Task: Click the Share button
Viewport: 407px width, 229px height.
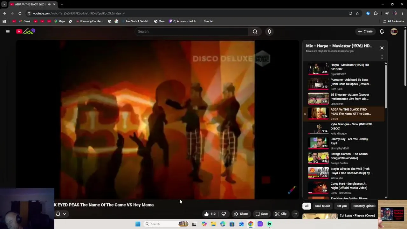Action: pos(240,214)
